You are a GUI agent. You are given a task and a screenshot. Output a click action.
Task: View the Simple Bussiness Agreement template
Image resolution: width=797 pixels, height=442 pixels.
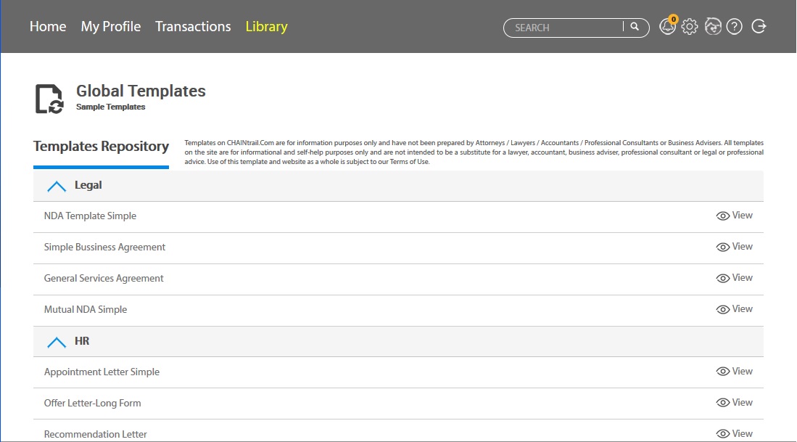point(734,247)
